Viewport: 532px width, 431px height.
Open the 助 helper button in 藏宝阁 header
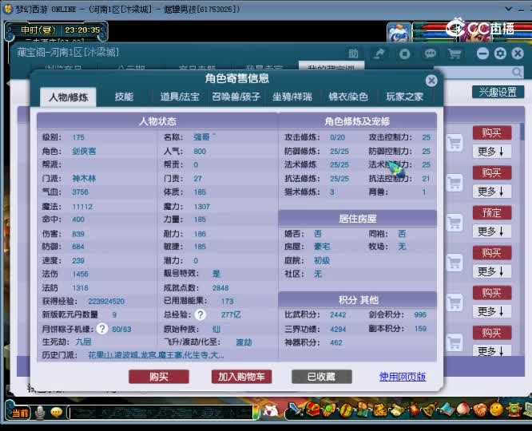[353, 53]
